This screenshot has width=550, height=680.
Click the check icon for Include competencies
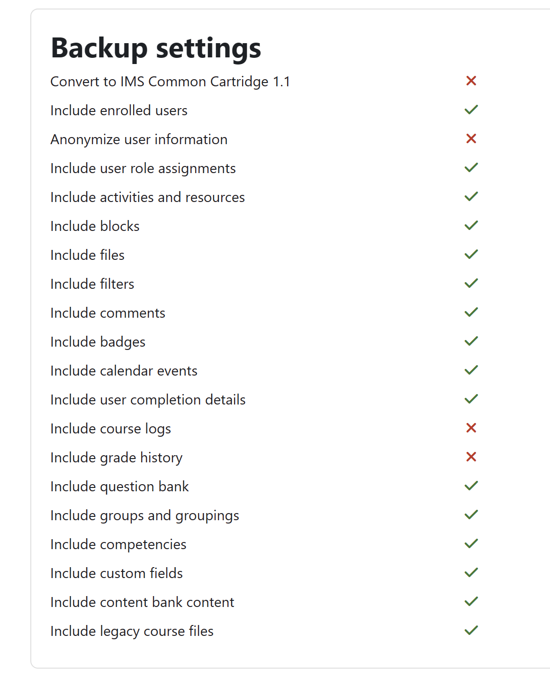(x=471, y=543)
